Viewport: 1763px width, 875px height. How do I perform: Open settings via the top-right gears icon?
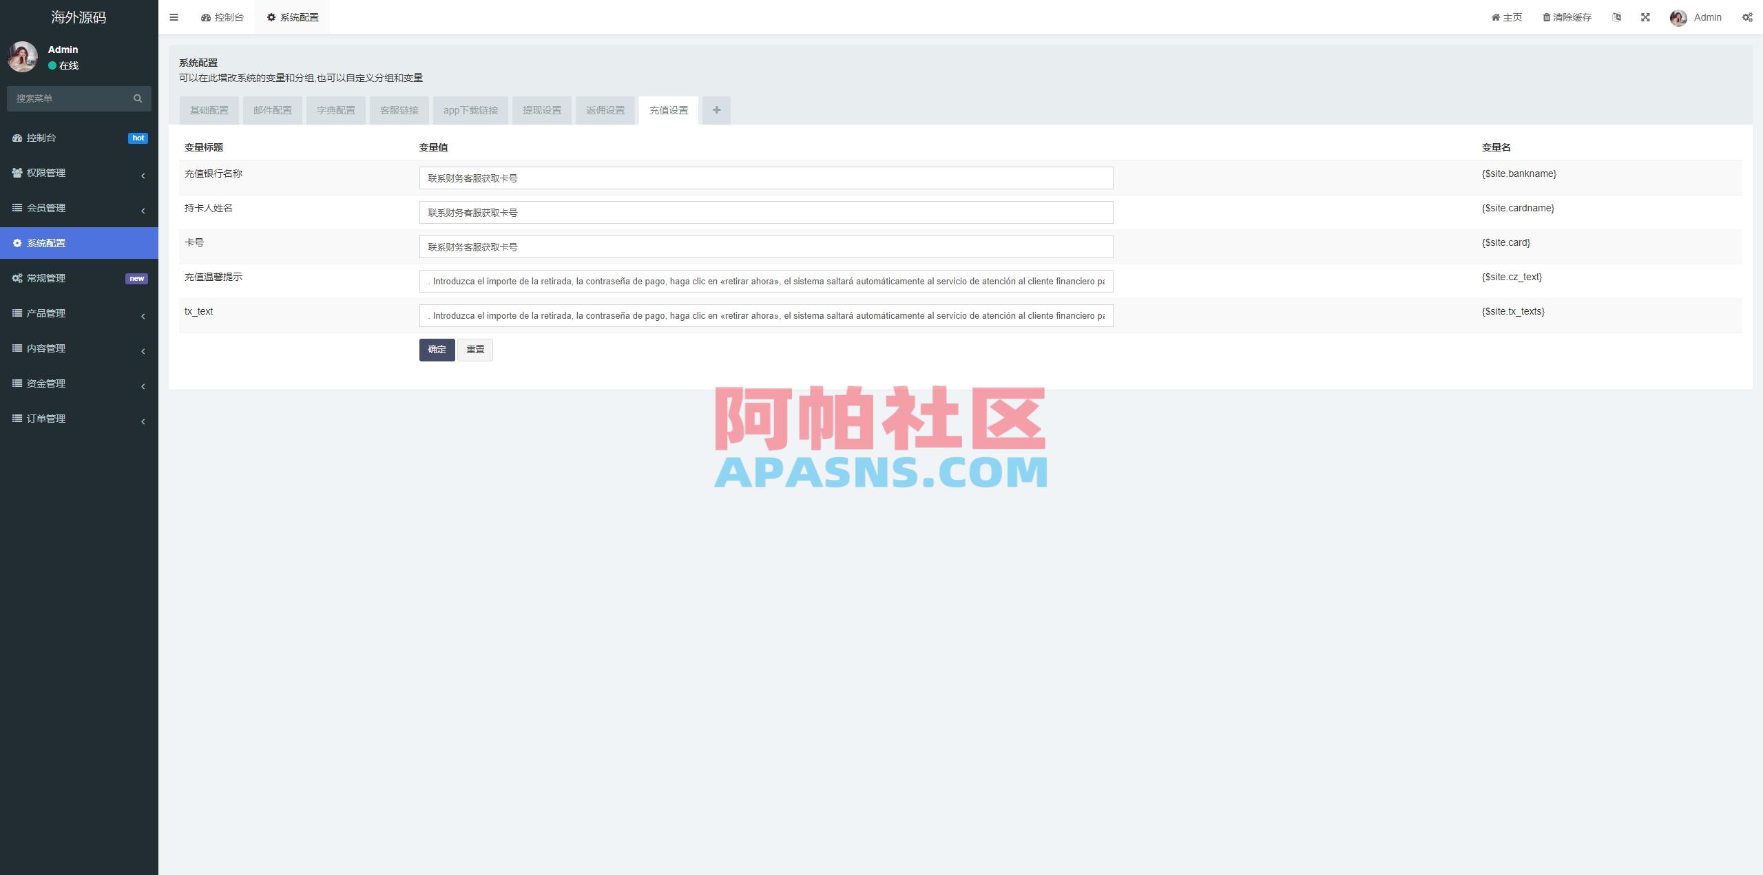coord(1749,17)
